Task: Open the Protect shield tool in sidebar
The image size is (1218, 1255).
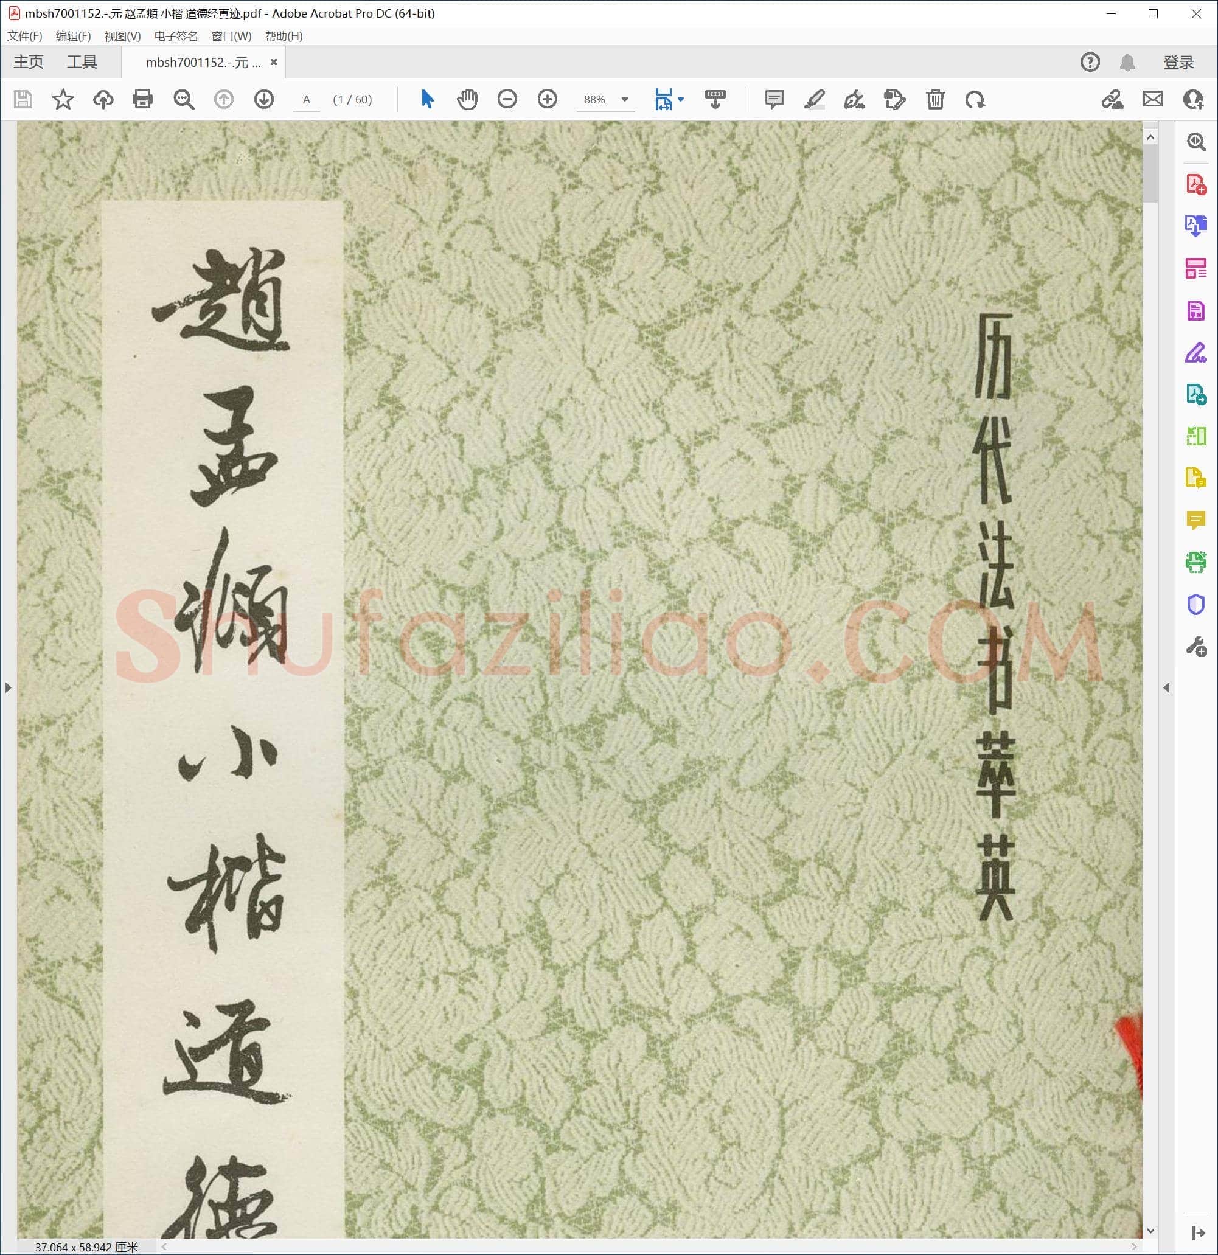Action: [x=1196, y=605]
